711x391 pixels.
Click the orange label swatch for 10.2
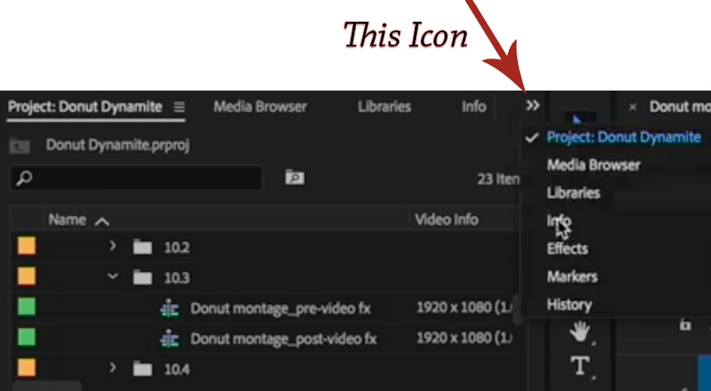click(27, 246)
